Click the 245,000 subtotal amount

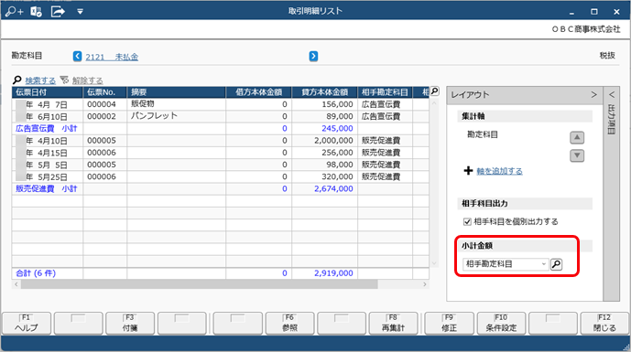click(337, 129)
